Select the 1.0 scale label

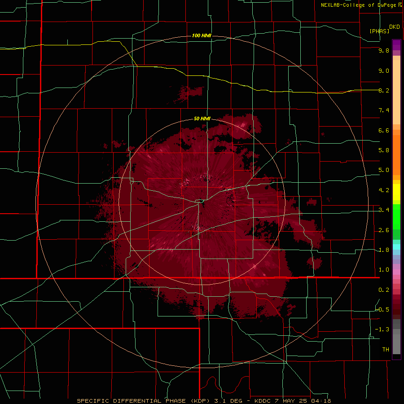pos(384,270)
